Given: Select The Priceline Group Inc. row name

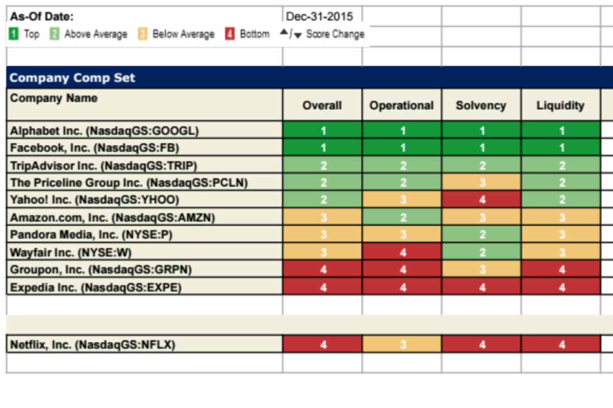Looking at the screenshot, I should 144,182.
